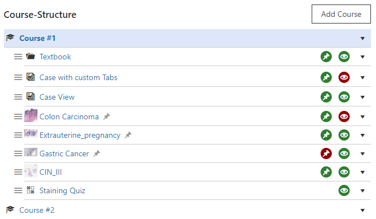This screenshot has height=219, width=376.
Task: Click the drag handle for Case View
Action: [18, 97]
